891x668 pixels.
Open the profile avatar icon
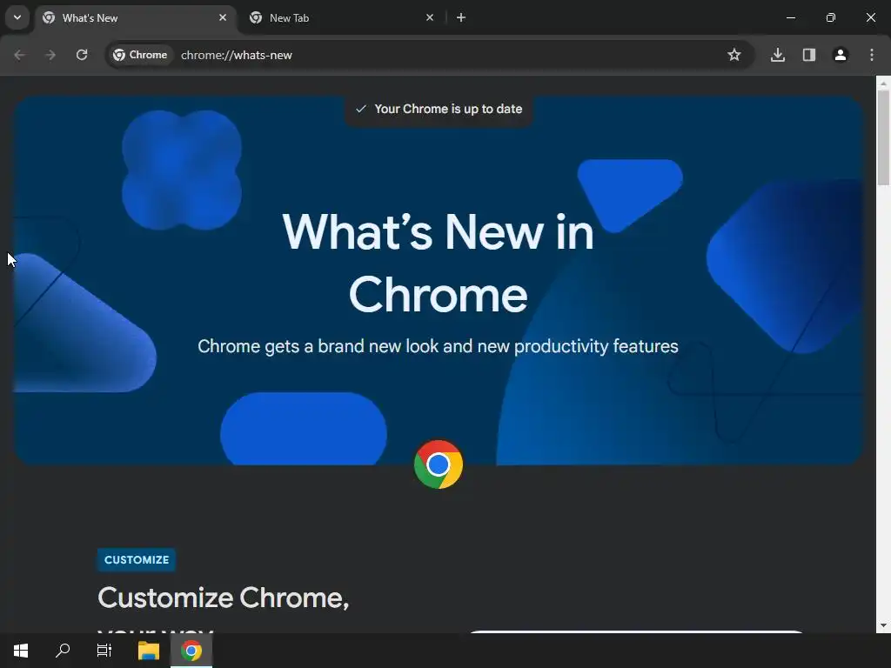(841, 55)
